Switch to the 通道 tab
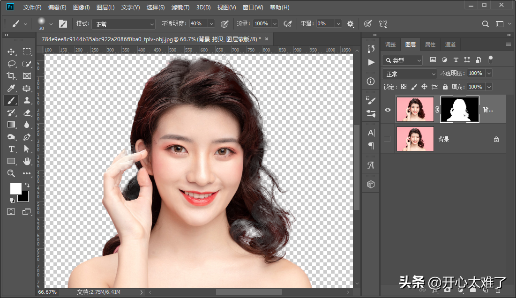Screen dimensions: 516x298 pyautogui.click(x=450, y=45)
